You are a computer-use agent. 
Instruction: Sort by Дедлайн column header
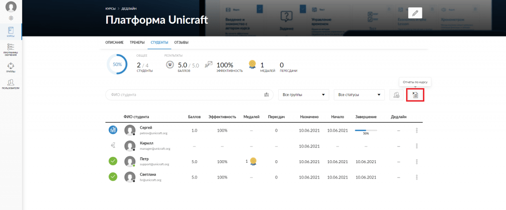[x=399, y=117]
